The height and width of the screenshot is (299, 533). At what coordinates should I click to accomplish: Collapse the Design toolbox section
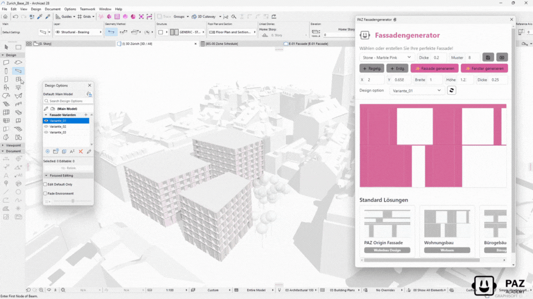[x=3, y=55]
